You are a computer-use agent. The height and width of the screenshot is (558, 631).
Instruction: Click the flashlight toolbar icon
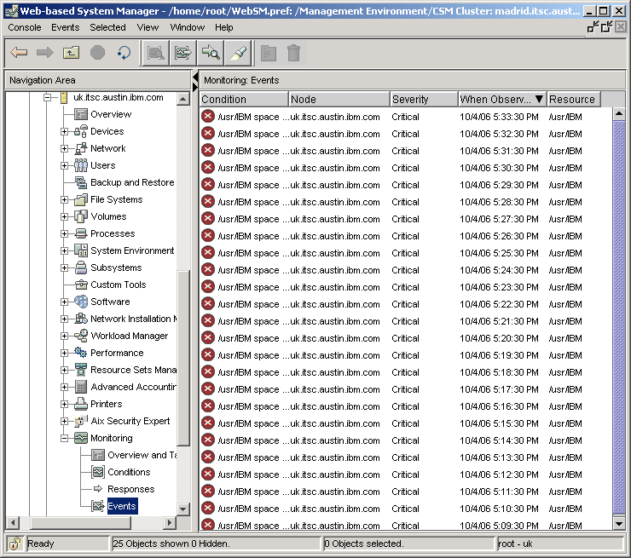[237, 53]
